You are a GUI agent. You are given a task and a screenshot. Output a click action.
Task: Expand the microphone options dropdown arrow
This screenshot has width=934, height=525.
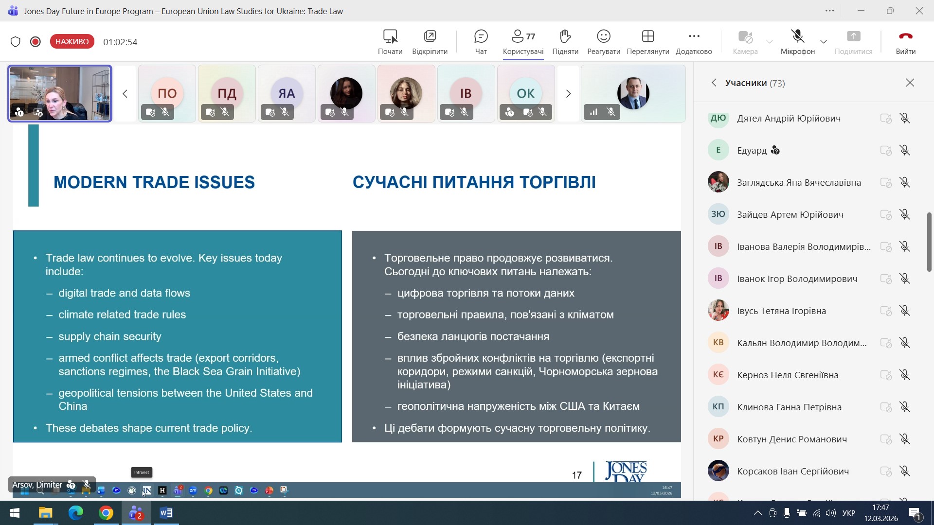point(823,42)
